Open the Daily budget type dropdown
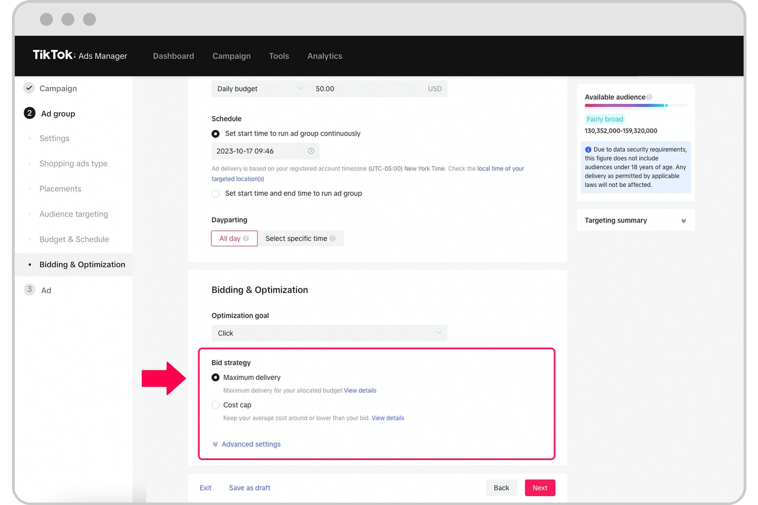 point(259,89)
